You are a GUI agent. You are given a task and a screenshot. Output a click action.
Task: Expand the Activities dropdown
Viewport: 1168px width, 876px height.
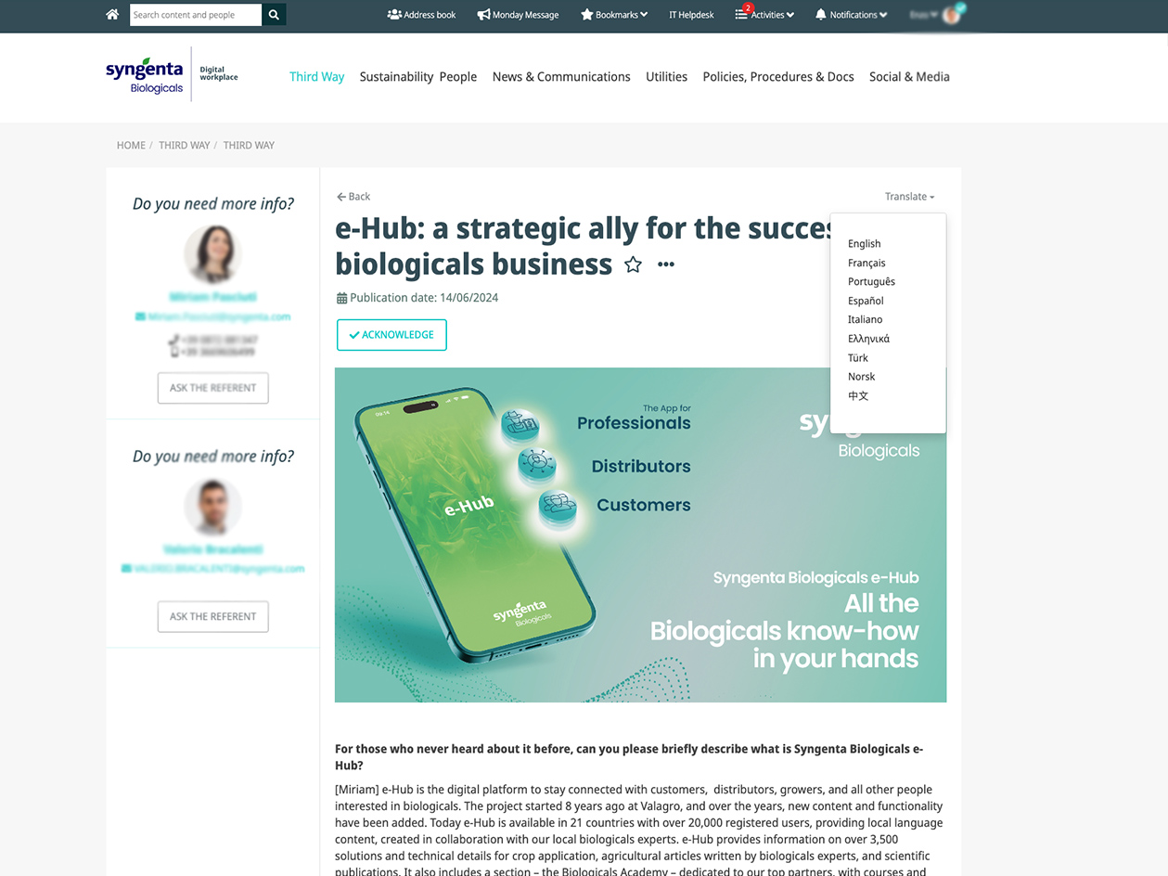point(764,15)
